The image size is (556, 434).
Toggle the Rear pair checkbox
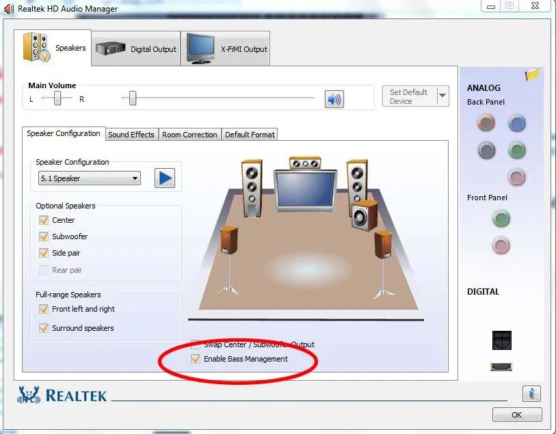44,270
